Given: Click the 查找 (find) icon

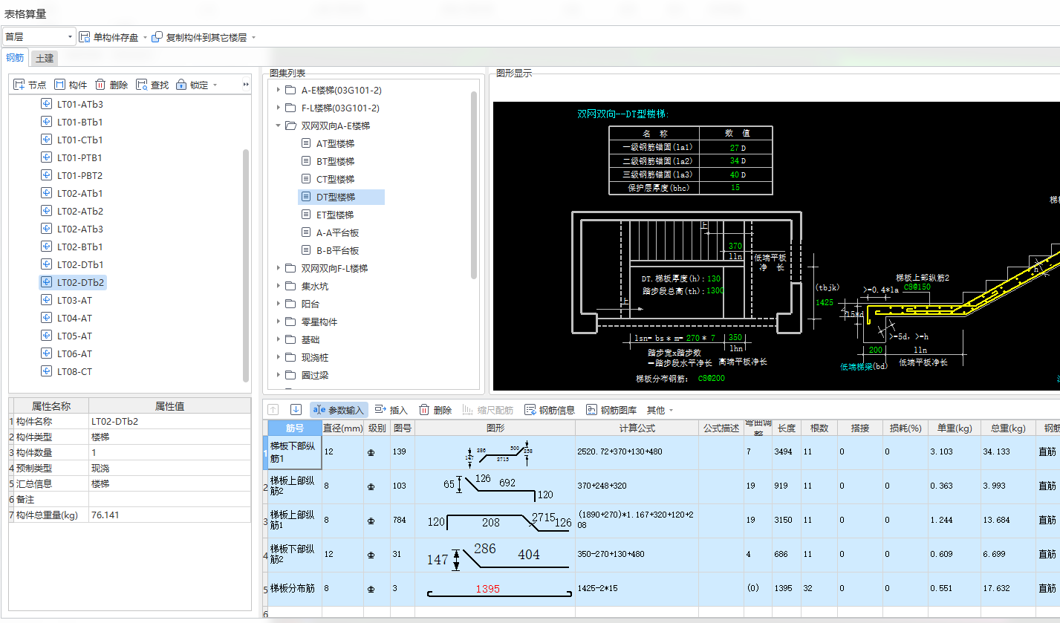Looking at the screenshot, I should pos(141,85).
